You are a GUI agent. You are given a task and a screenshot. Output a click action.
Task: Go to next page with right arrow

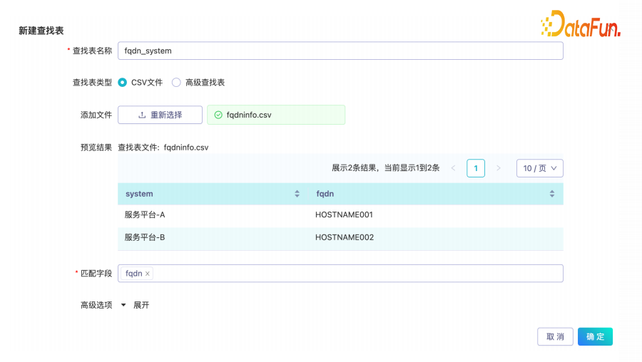pyautogui.click(x=499, y=168)
